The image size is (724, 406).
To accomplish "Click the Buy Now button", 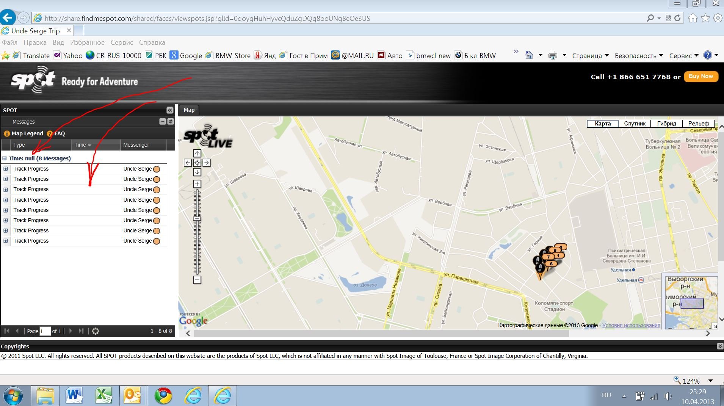I will click(701, 76).
